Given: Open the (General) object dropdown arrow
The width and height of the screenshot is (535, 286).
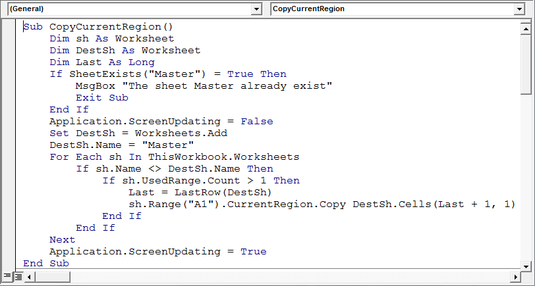Looking at the screenshot, I should pyautogui.click(x=256, y=9).
